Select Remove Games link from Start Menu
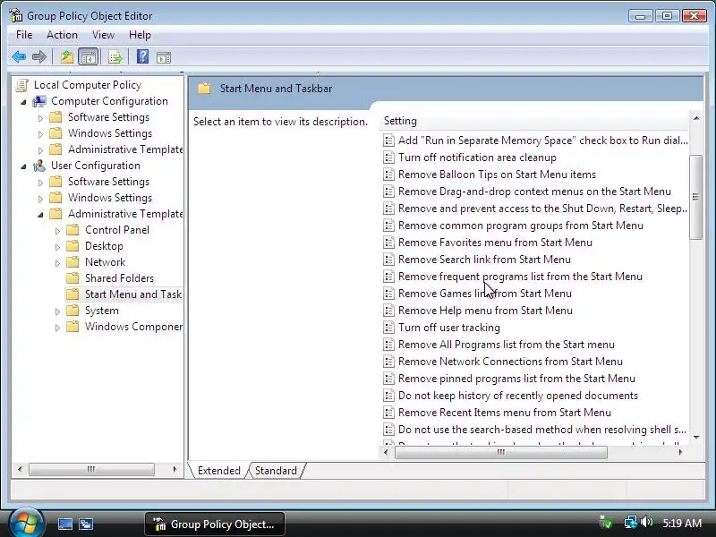716x537 pixels. click(485, 294)
